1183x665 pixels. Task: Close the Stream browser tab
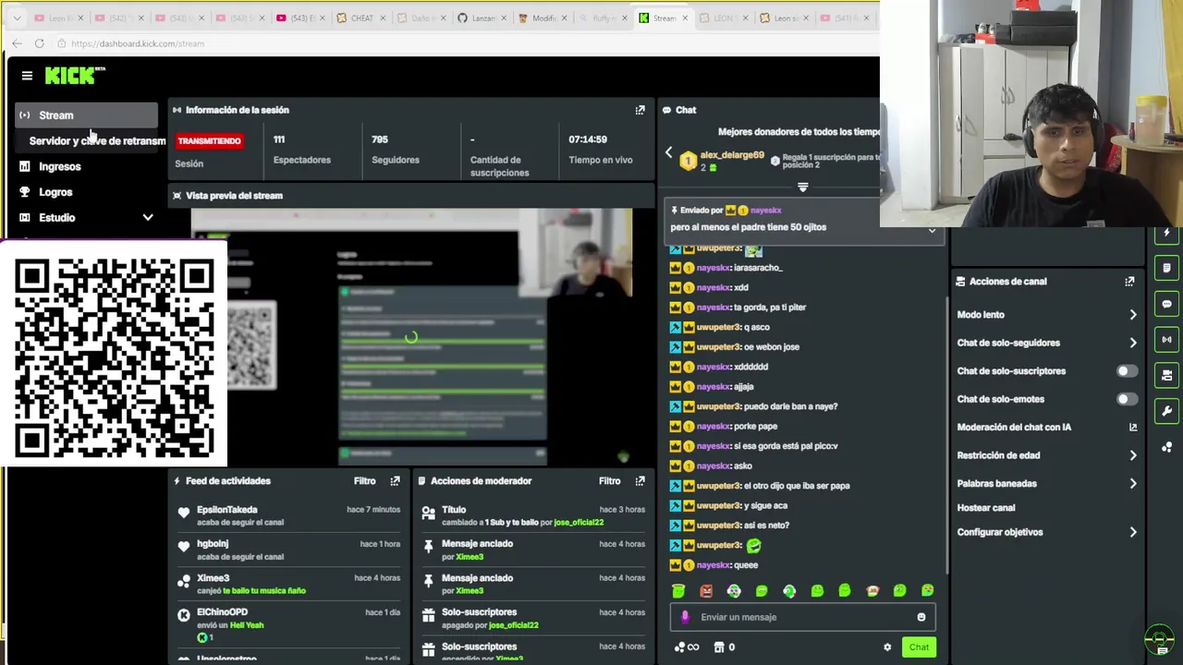pyautogui.click(x=685, y=18)
